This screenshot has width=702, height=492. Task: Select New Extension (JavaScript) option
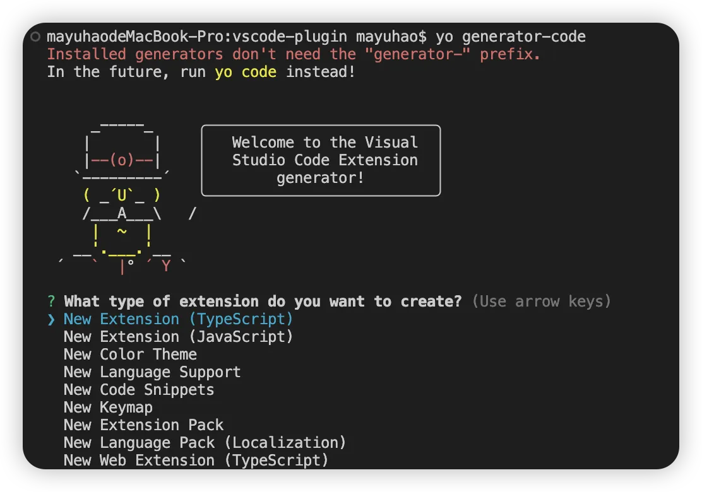tap(179, 337)
